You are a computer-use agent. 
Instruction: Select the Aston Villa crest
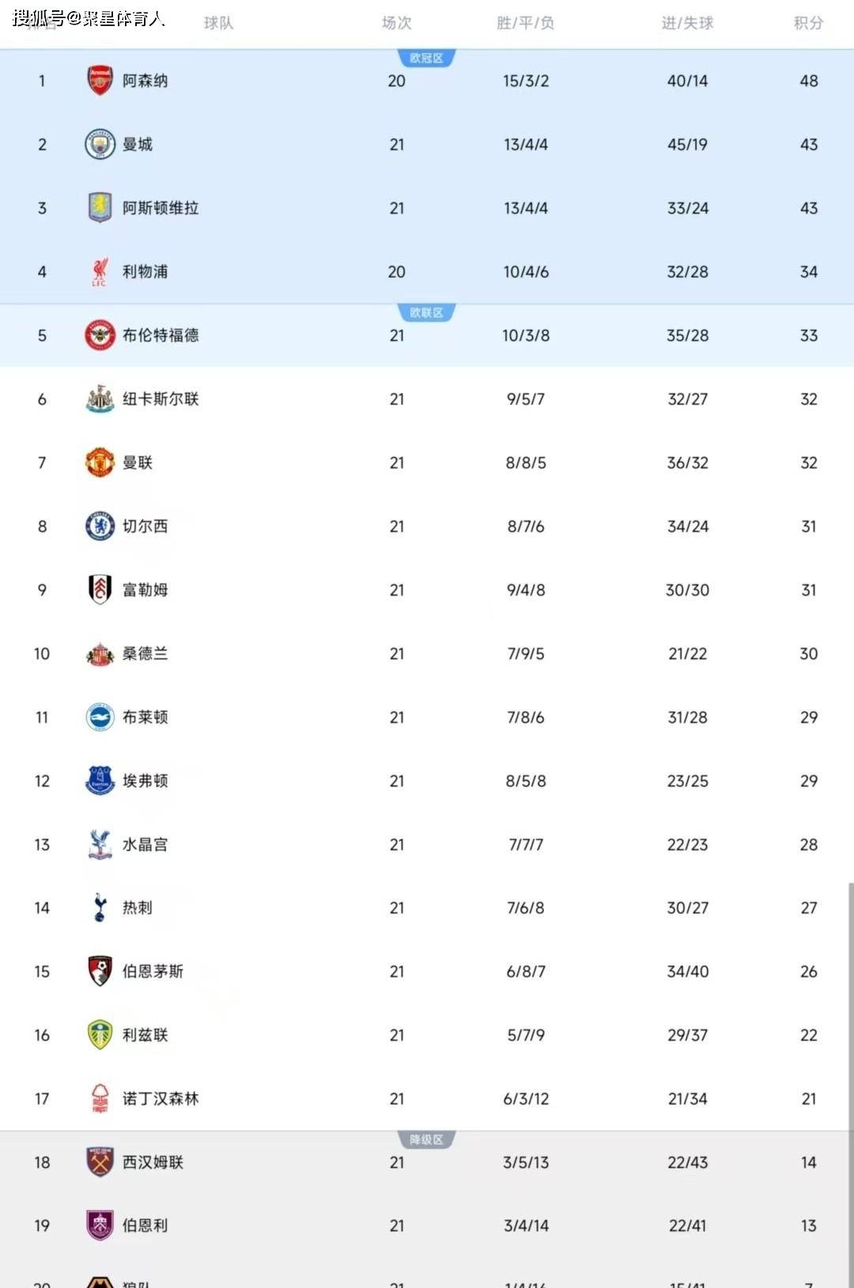[100, 208]
